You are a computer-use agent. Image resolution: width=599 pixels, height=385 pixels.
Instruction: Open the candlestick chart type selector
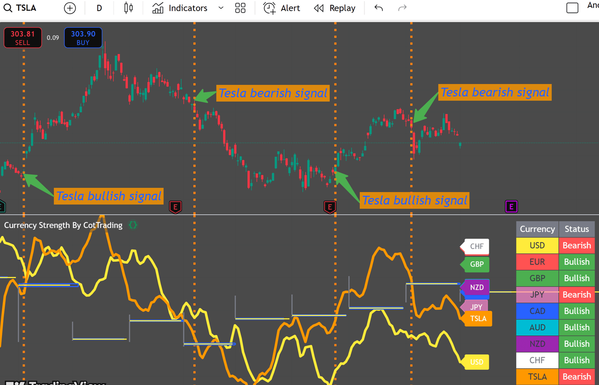tap(129, 8)
